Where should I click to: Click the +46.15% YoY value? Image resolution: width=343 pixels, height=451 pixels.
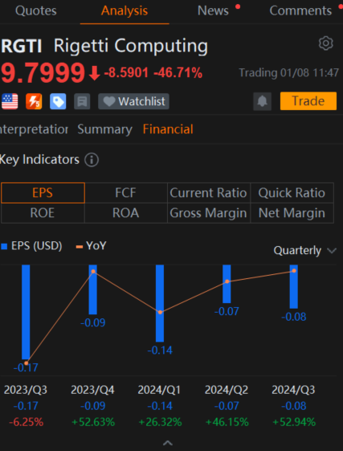[x=227, y=422]
